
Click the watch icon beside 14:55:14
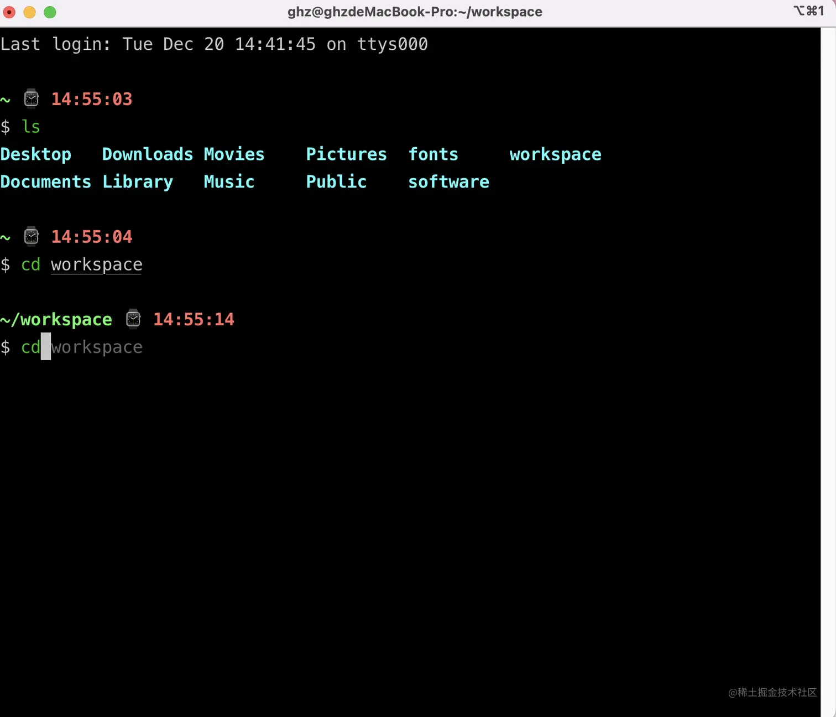click(x=133, y=319)
